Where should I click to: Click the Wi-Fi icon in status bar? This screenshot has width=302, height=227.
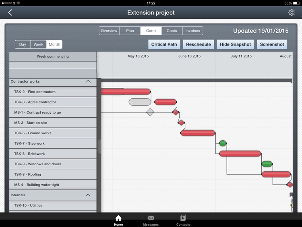pyautogui.click(x=18, y=3)
